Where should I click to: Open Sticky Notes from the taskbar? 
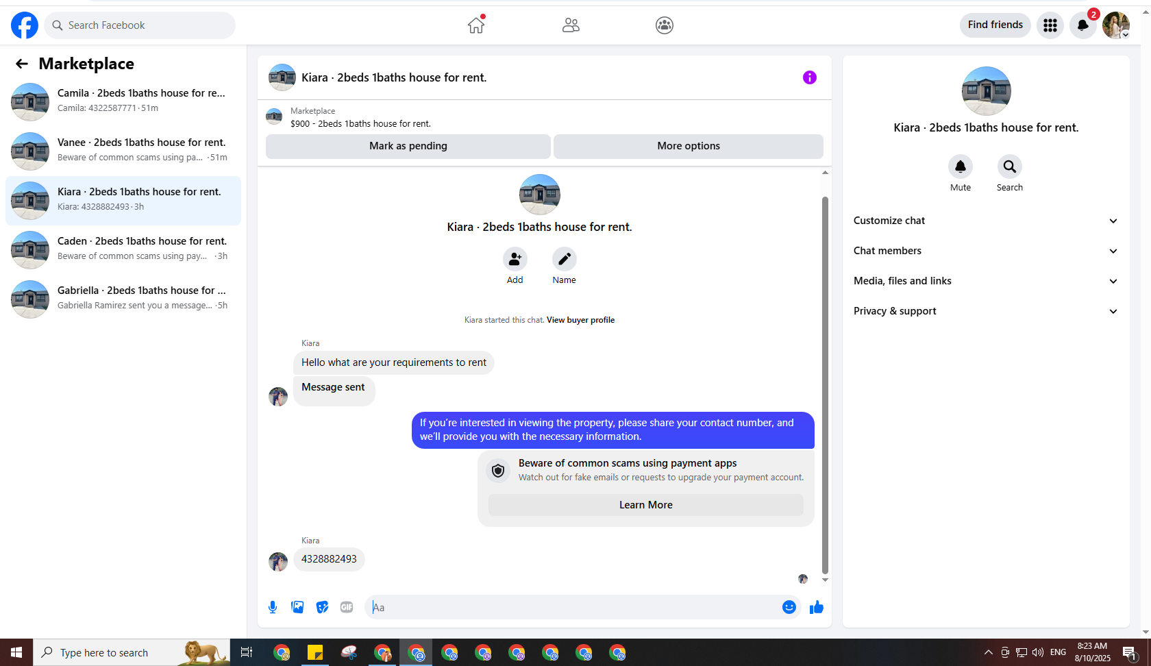pyautogui.click(x=315, y=652)
